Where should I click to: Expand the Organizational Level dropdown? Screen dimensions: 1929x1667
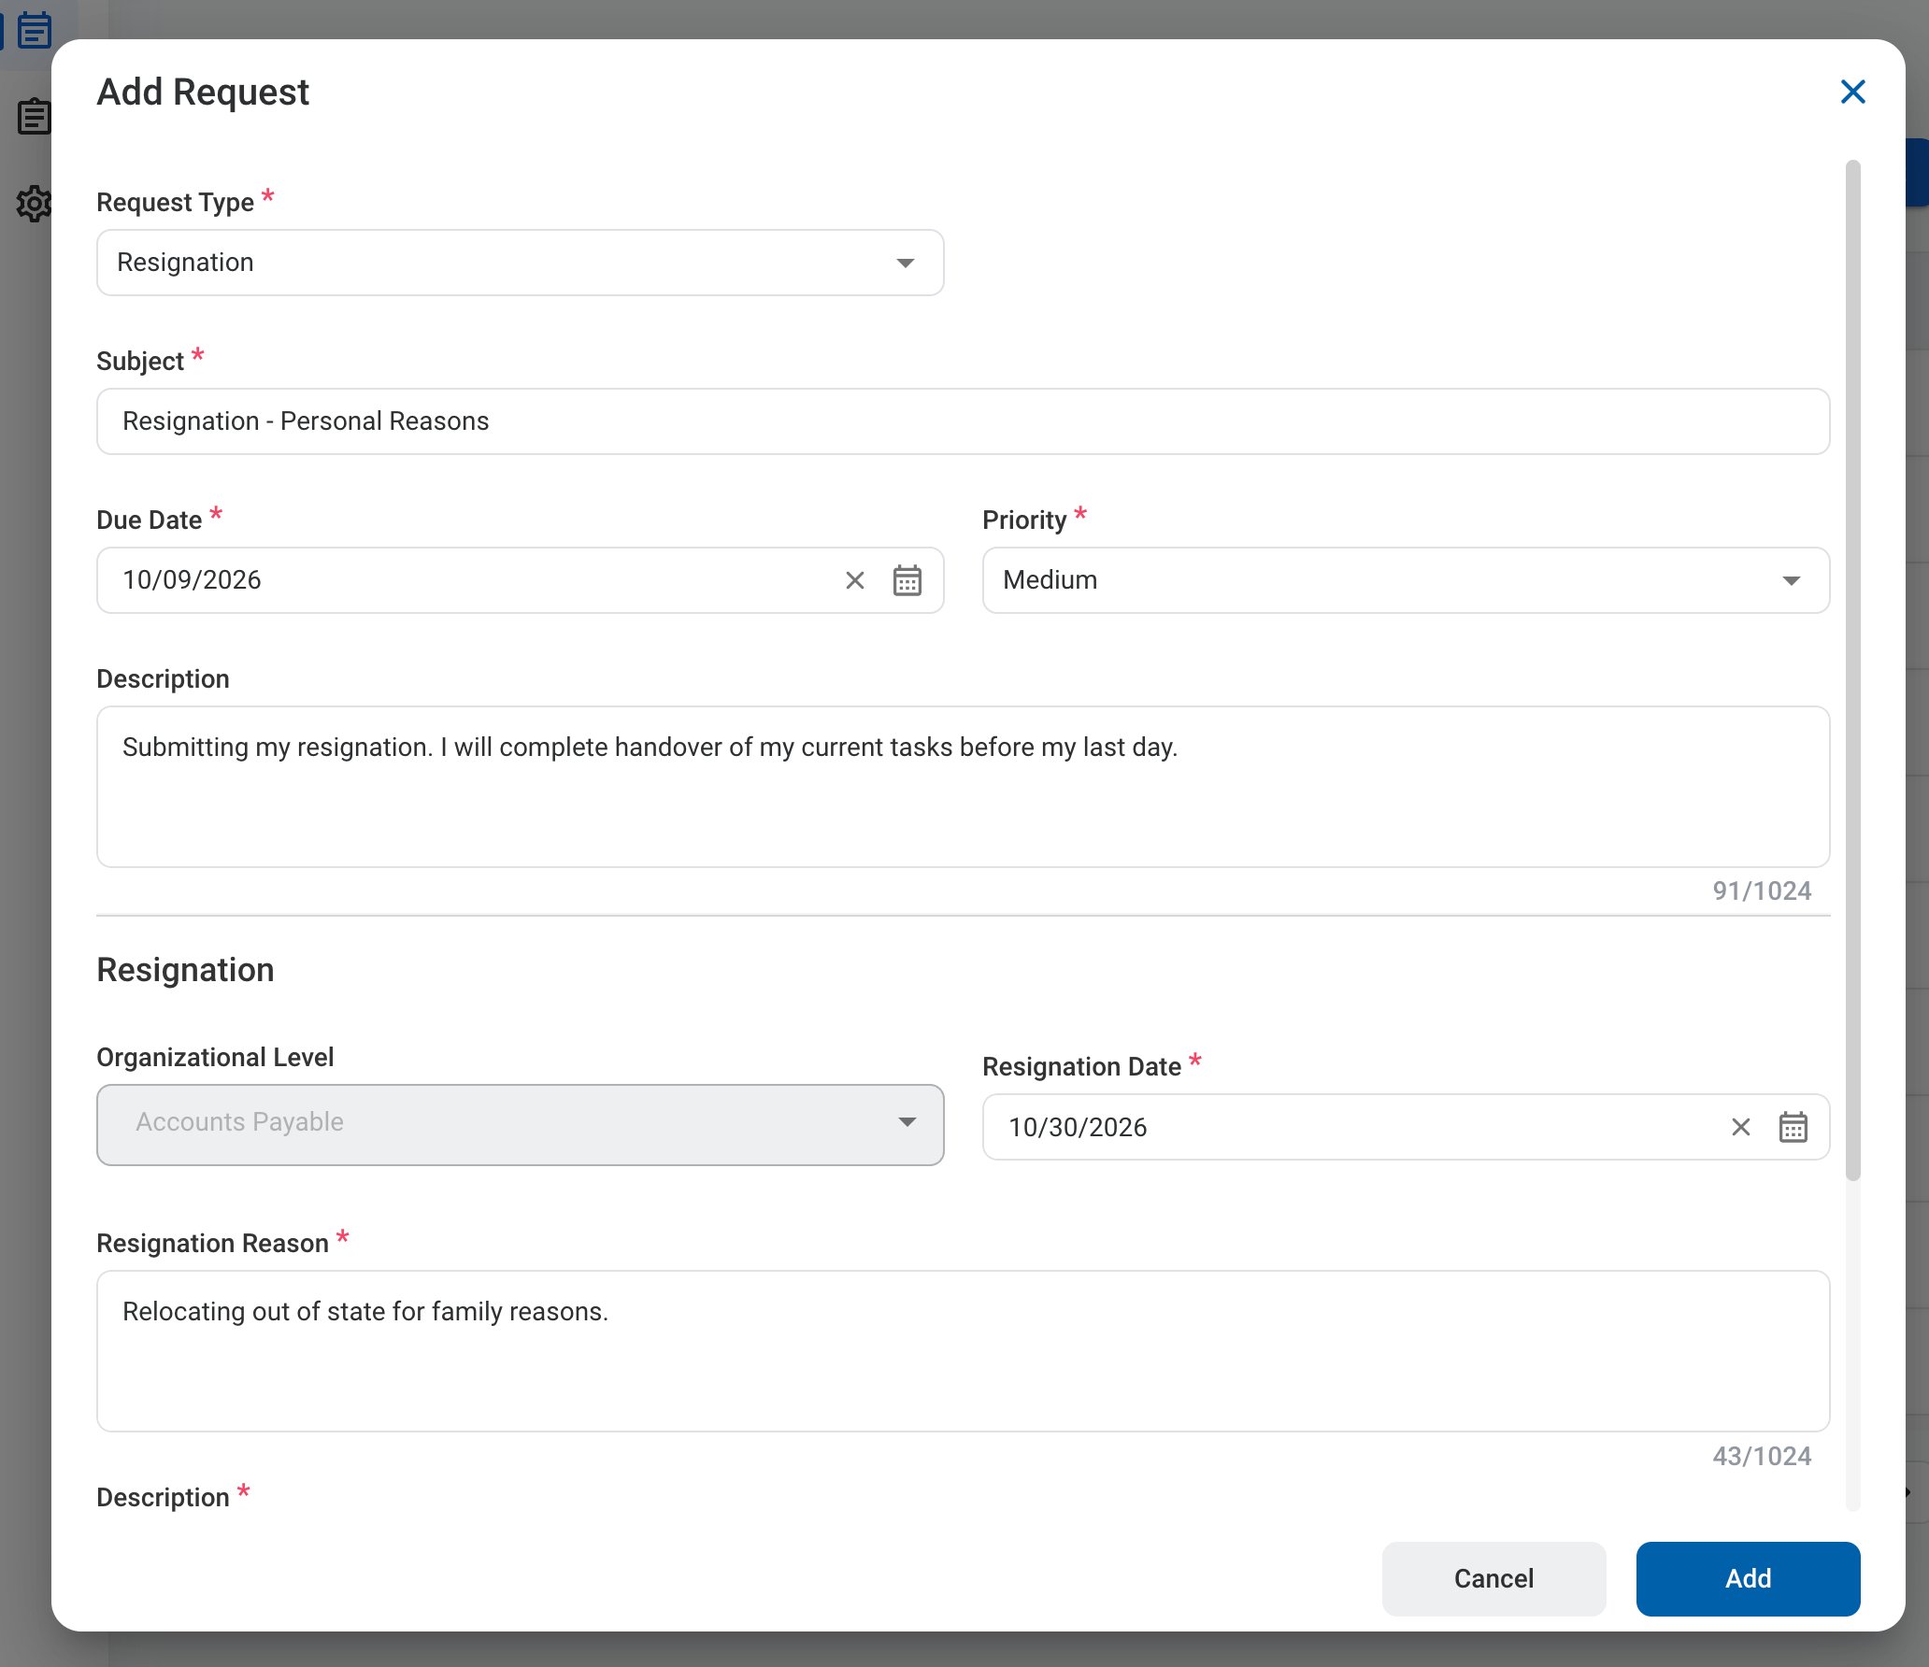520,1124
